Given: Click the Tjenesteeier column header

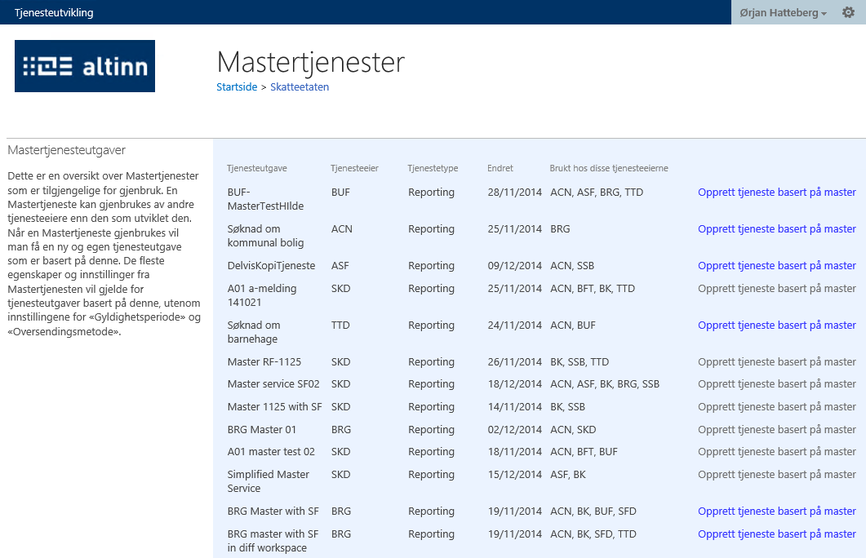Looking at the screenshot, I should tap(354, 168).
